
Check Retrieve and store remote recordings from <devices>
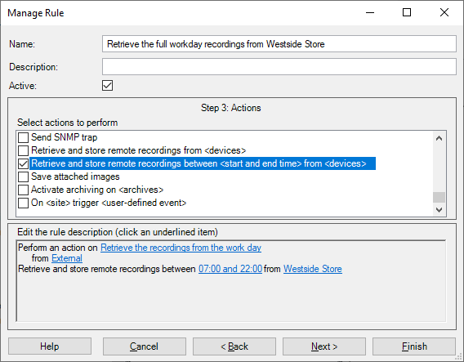(x=23, y=150)
